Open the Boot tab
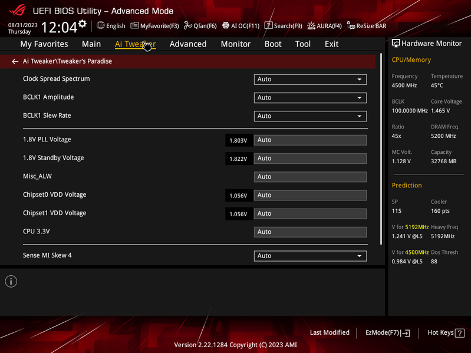This screenshot has width=471, height=353. [273, 44]
